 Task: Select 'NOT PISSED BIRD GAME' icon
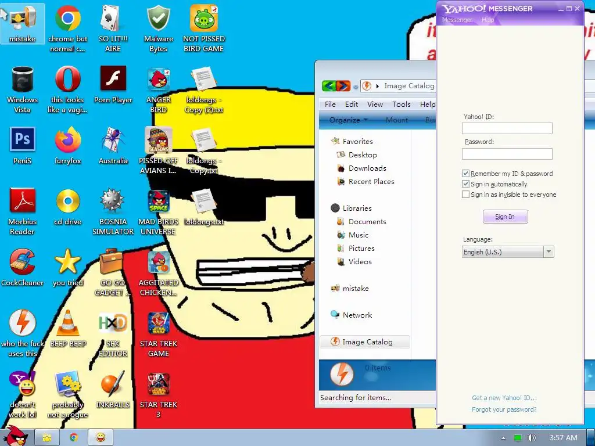point(204,28)
